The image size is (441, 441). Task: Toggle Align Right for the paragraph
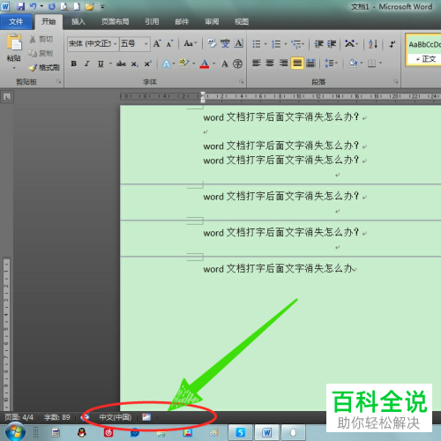pos(283,63)
